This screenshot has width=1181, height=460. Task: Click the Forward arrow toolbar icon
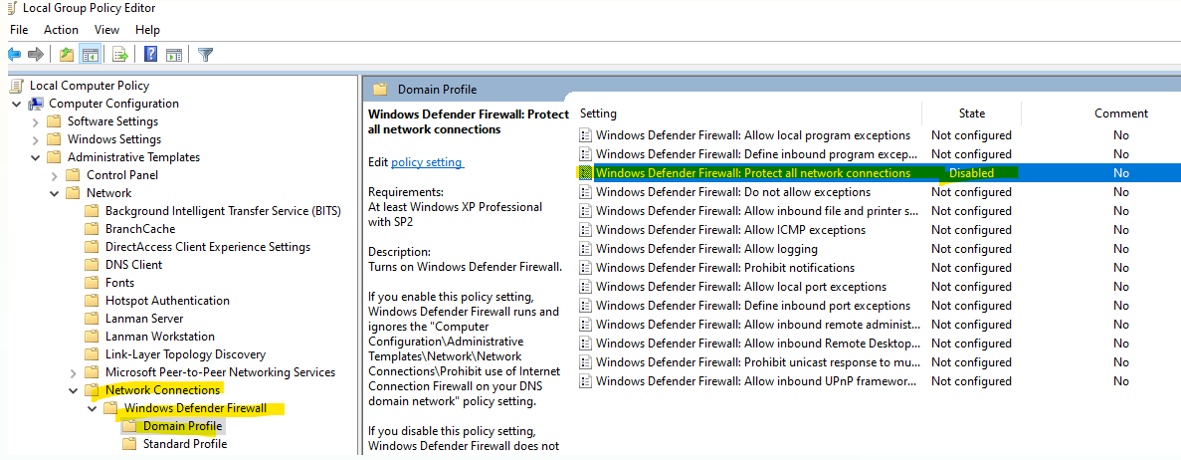[x=35, y=55]
